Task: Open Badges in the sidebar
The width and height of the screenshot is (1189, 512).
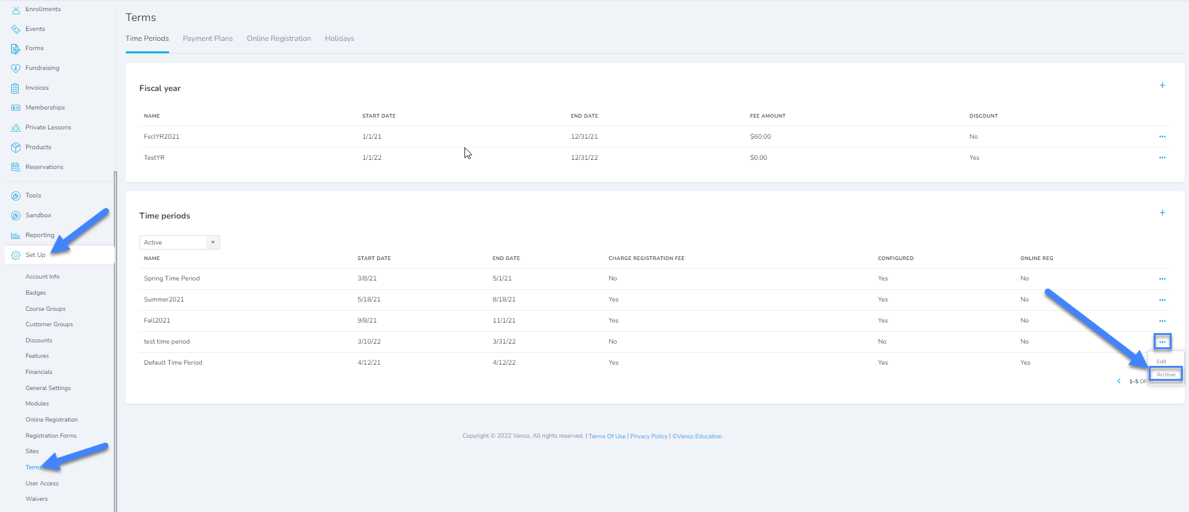Action: click(36, 293)
